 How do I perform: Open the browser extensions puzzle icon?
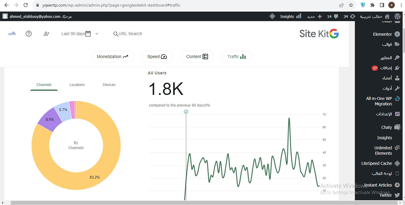click(x=372, y=5)
